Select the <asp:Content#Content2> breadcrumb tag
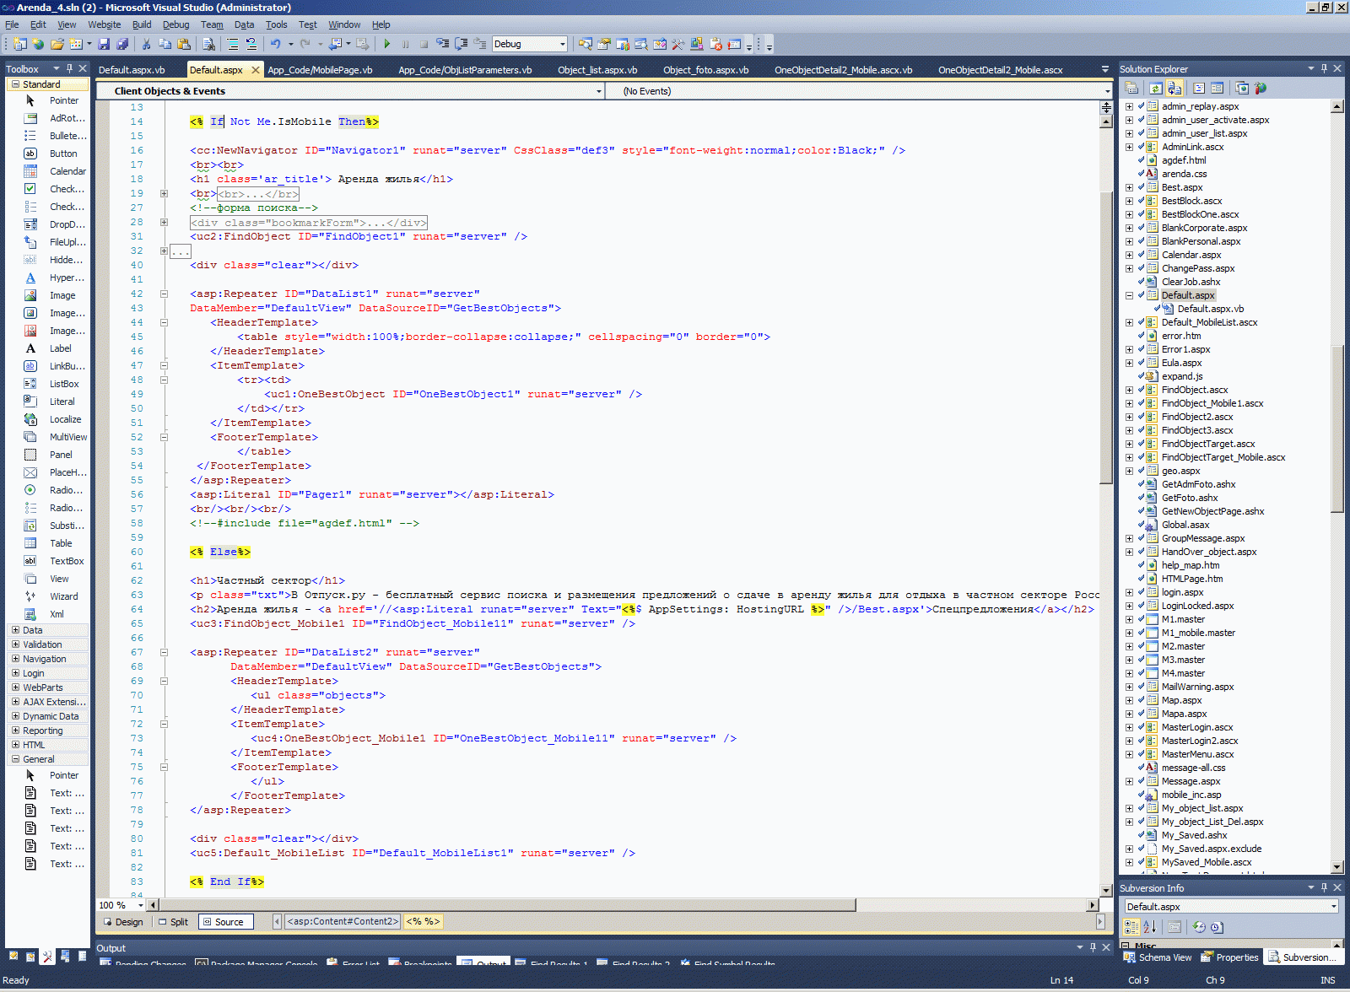1350x992 pixels. (x=342, y=921)
